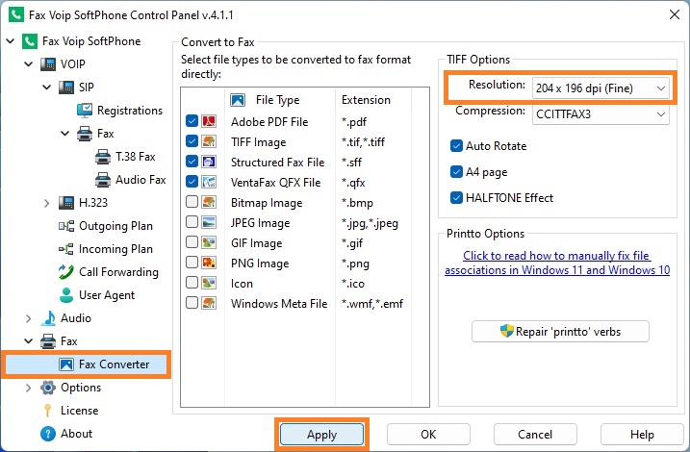Click the T.38 Fax printer icon
690x452 pixels.
[x=103, y=157]
